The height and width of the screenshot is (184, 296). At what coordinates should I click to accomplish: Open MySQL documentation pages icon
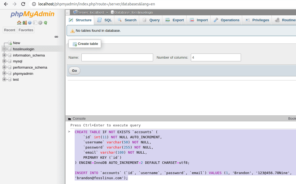pos(35,23)
